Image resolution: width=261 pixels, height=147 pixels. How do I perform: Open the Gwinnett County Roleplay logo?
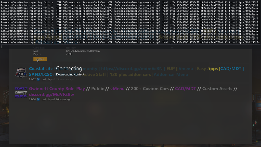(x=21, y=93)
